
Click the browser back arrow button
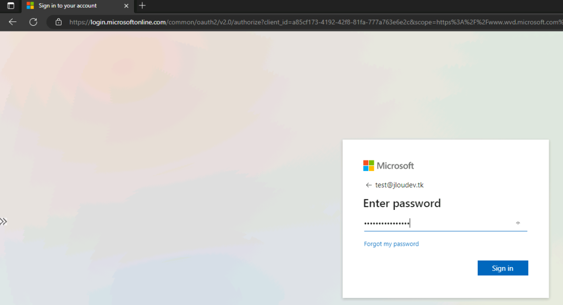[x=13, y=22]
